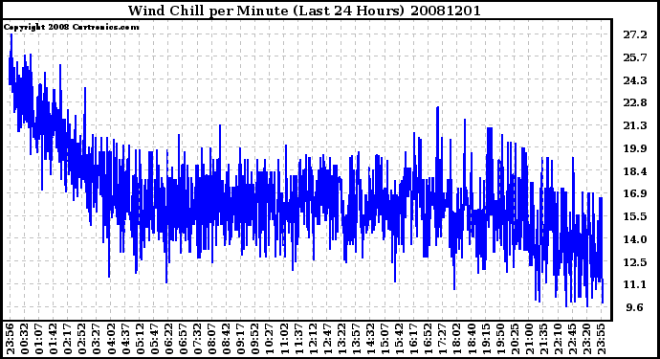Select the 18.4 y-axis label
Image resolution: width=660 pixels, height=359 pixels.
[x=635, y=171]
